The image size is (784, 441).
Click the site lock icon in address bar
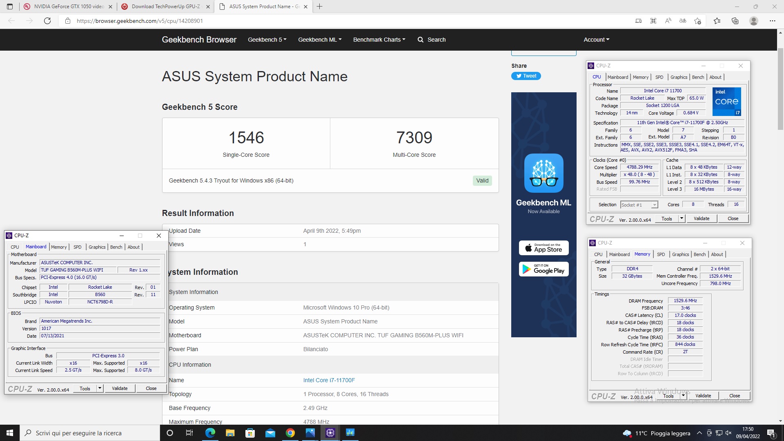point(68,21)
